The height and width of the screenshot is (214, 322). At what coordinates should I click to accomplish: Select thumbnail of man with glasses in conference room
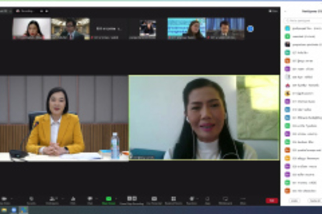(x=70, y=29)
